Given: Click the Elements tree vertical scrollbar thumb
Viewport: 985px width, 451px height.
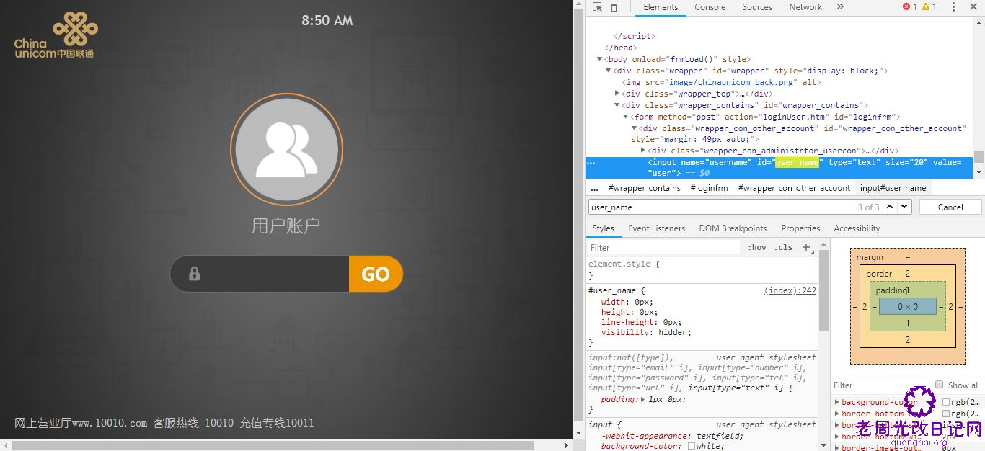Looking at the screenshot, I should click(979, 156).
